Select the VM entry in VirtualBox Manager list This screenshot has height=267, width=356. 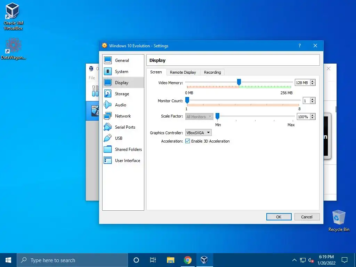[x=92, y=111]
